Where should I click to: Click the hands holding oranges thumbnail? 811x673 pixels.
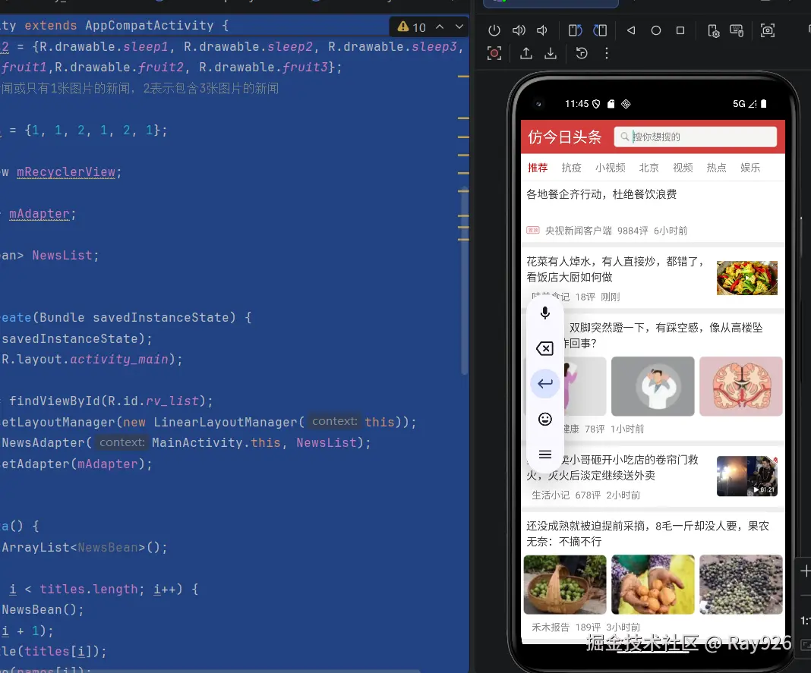pos(653,585)
